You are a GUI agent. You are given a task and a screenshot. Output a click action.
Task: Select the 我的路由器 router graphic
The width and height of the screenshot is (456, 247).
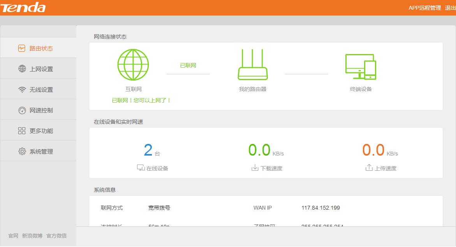(252, 65)
